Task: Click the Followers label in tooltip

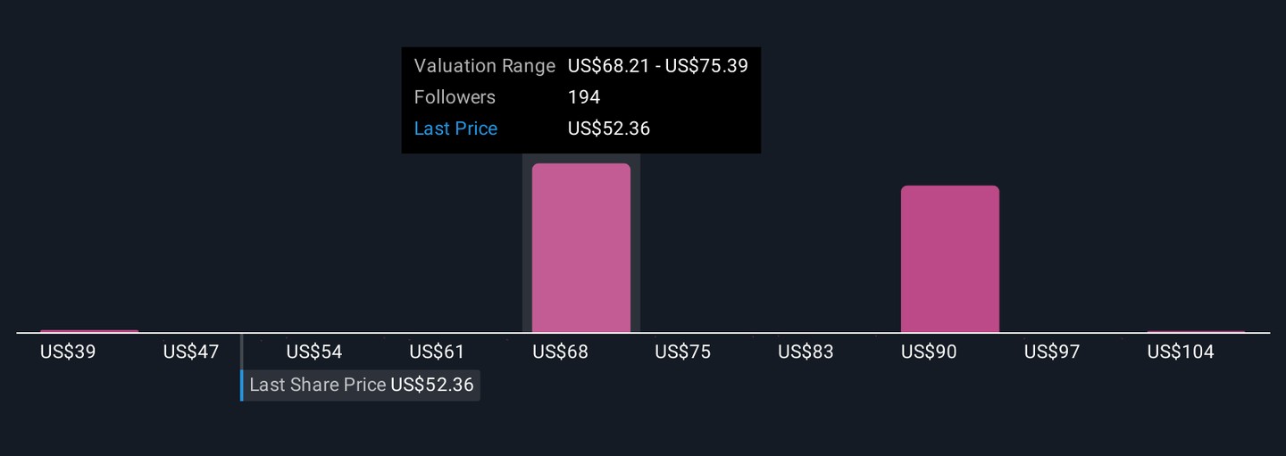Action: pyautogui.click(x=455, y=97)
